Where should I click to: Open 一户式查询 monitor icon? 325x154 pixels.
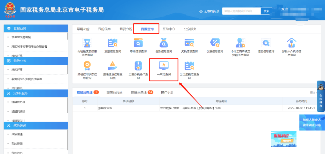(x=164, y=66)
